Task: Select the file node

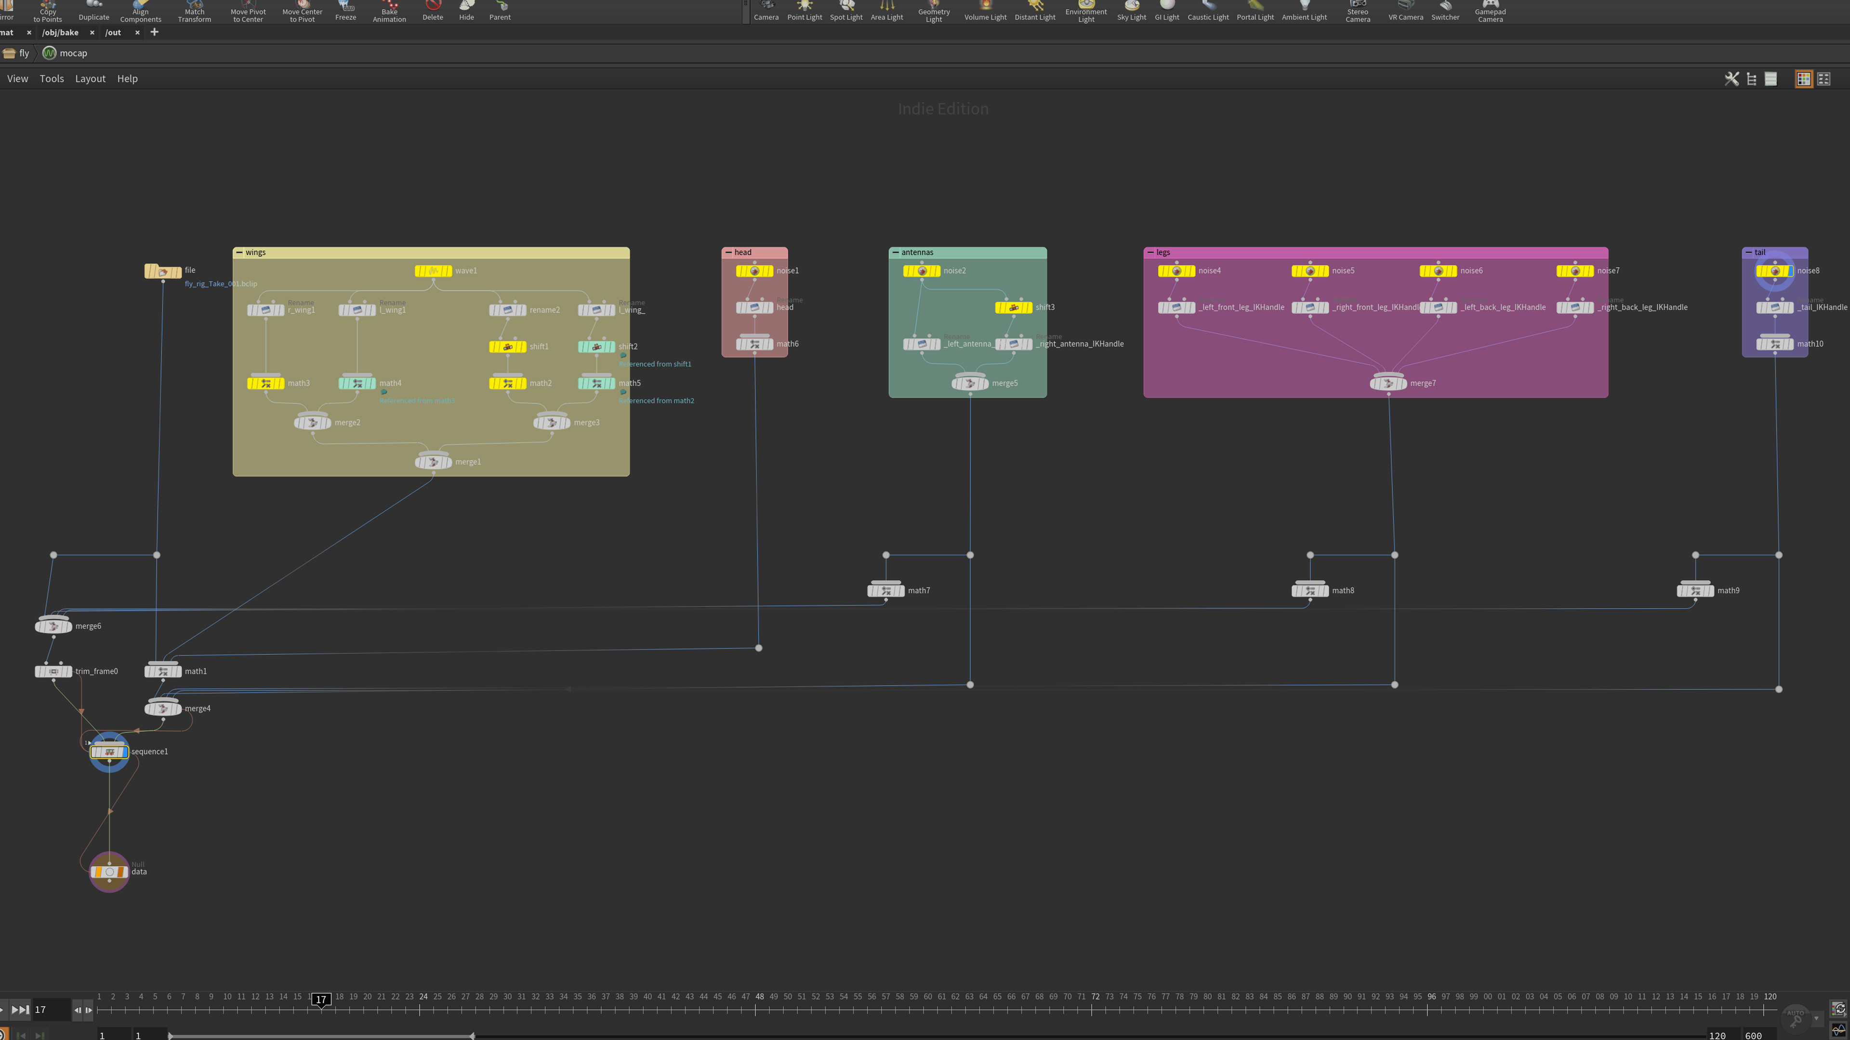Action: click(163, 271)
